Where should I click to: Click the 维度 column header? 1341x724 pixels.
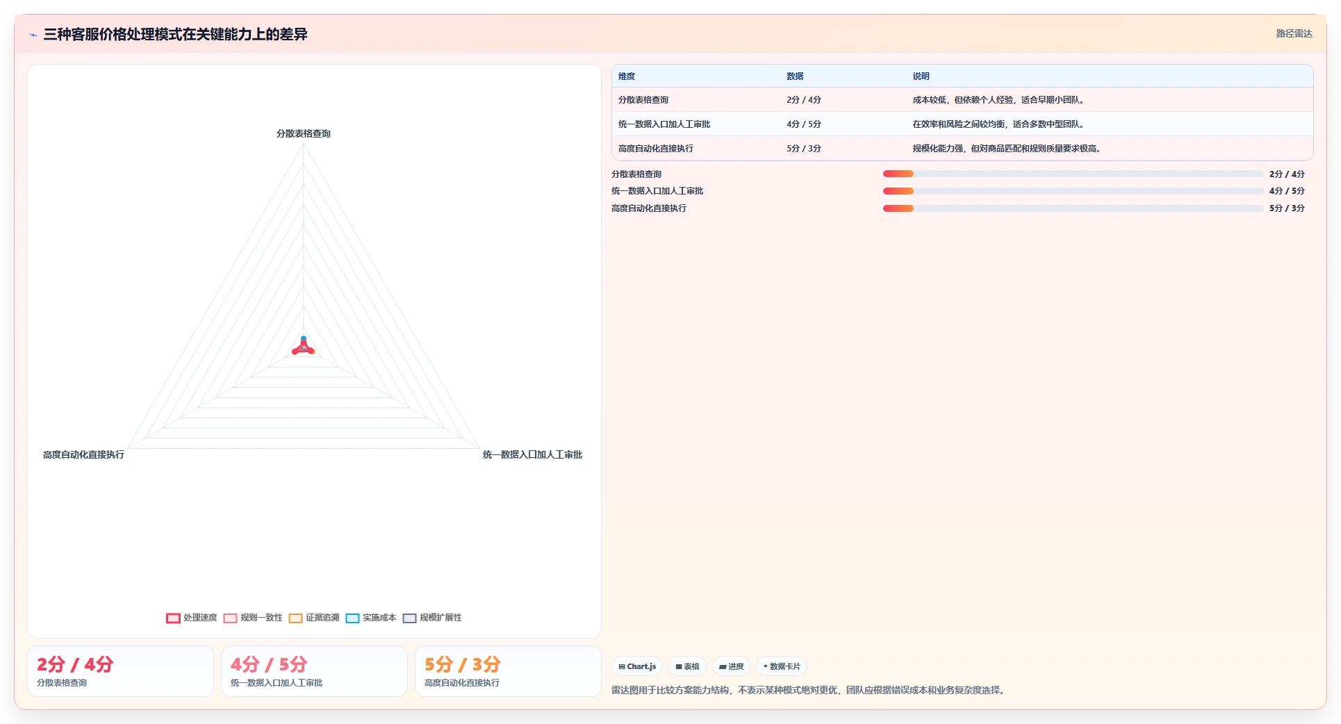pyautogui.click(x=627, y=76)
